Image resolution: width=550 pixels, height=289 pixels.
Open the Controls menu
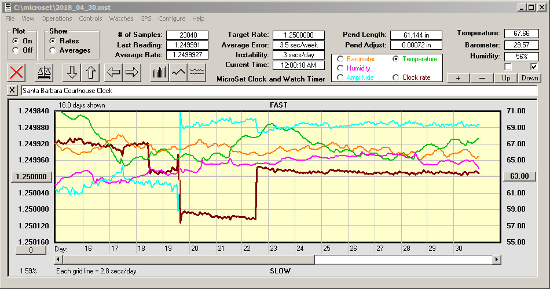[90, 18]
